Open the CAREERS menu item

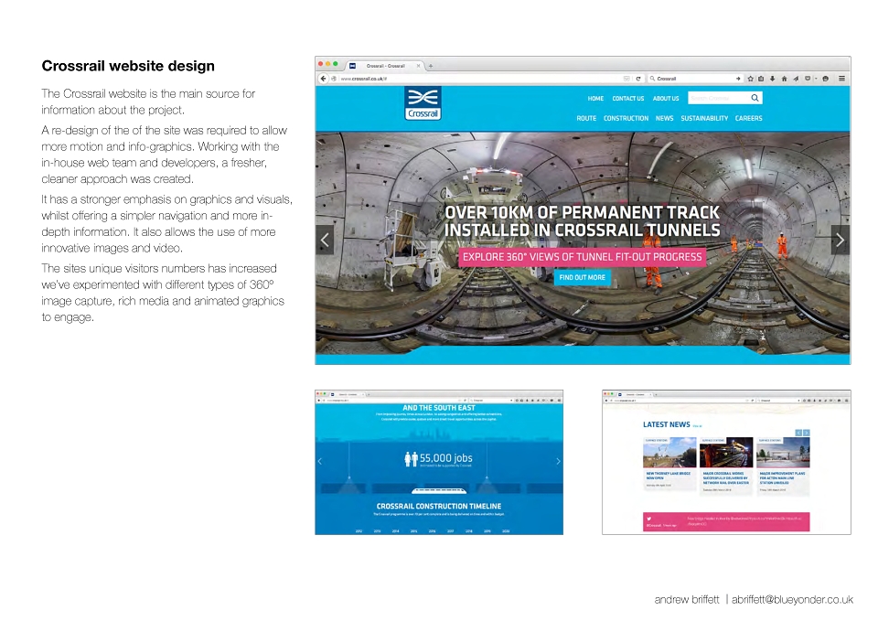tap(749, 118)
